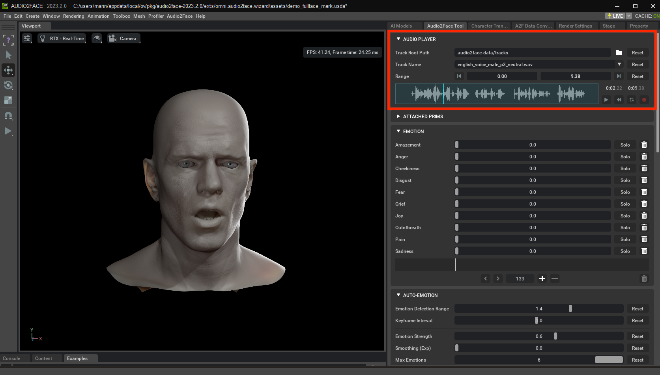Click the snap magnet icon
The height and width of the screenshot is (375, 660).
point(8,116)
